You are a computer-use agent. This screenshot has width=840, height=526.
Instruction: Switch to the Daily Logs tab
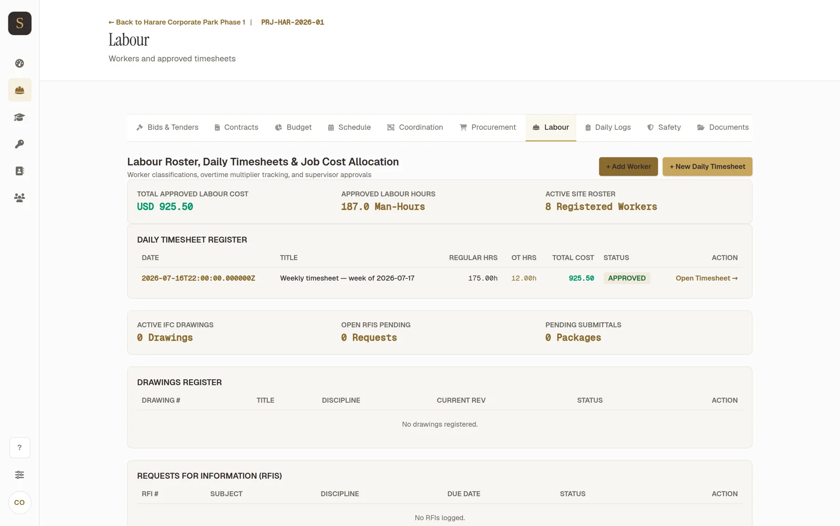click(x=608, y=128)
